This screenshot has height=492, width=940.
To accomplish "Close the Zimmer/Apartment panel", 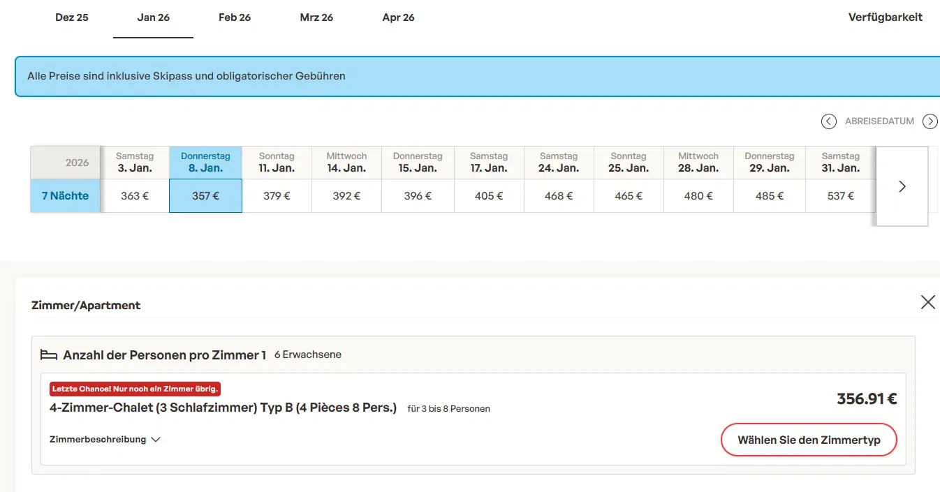I will 927,302.
